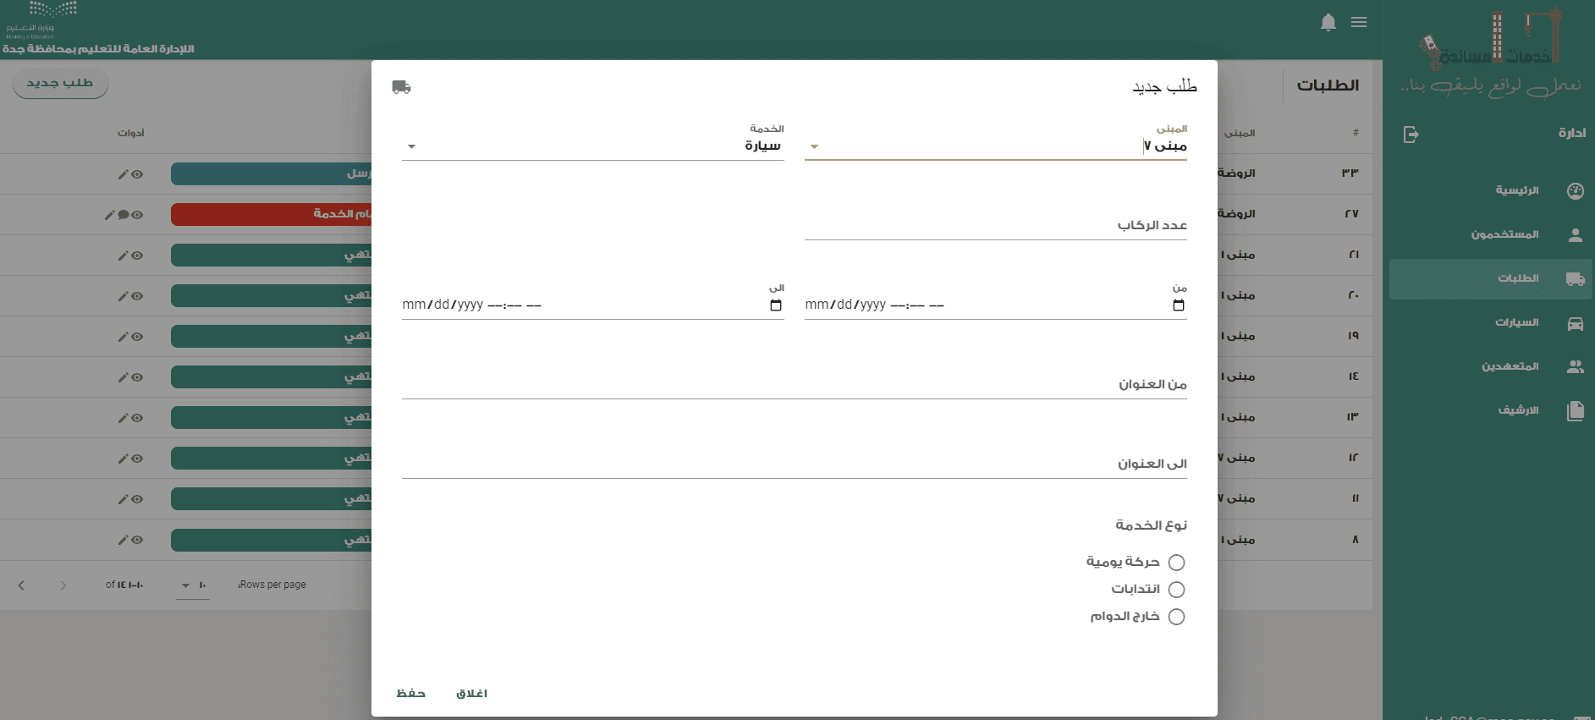The height and width of the screenshot is (720, 1595).
Task: Expand the المبنى building dropdown
Action: (x=814, y=147)
